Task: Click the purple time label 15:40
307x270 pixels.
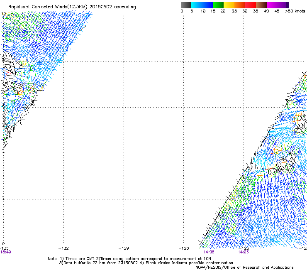Action: (5, 252)
